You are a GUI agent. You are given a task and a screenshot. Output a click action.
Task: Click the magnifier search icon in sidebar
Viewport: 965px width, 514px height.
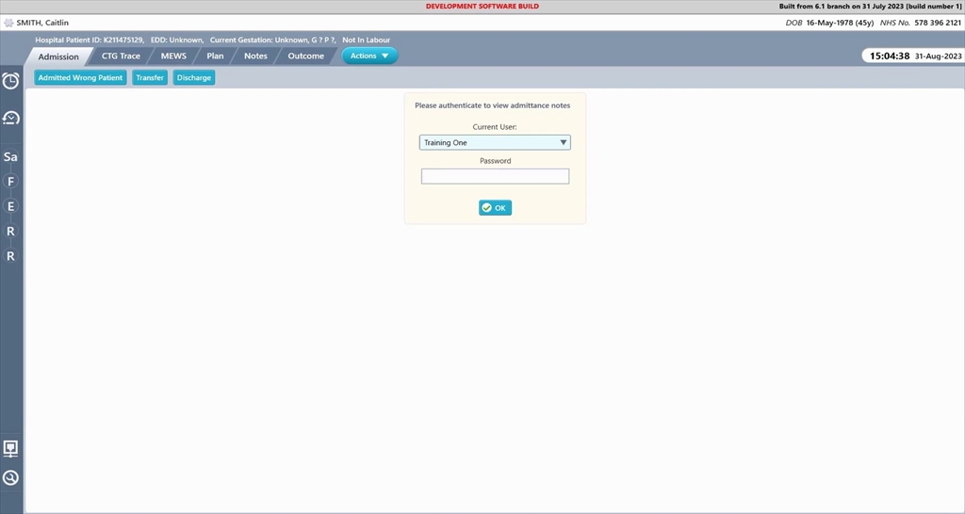(x=10, y=477)
